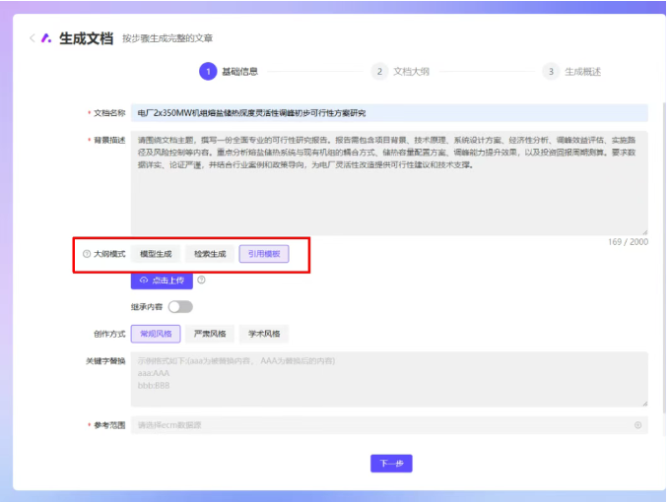The height and width of the screenshot is (502, 669).
Task: Click the step 1 基础信息 circle
Action: pyautogui.click(x=207, y=72)
